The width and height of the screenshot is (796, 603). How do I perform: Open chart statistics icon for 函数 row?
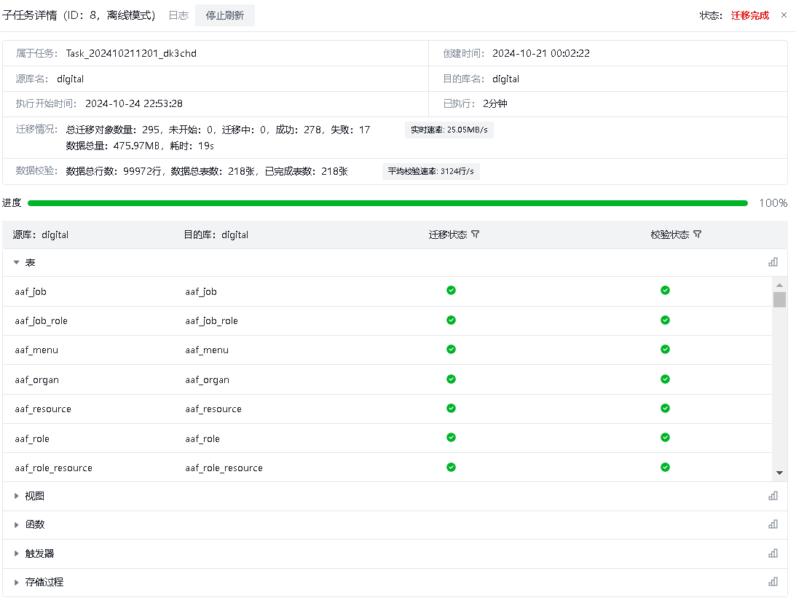pyautogui.click(x=773, y=524)
